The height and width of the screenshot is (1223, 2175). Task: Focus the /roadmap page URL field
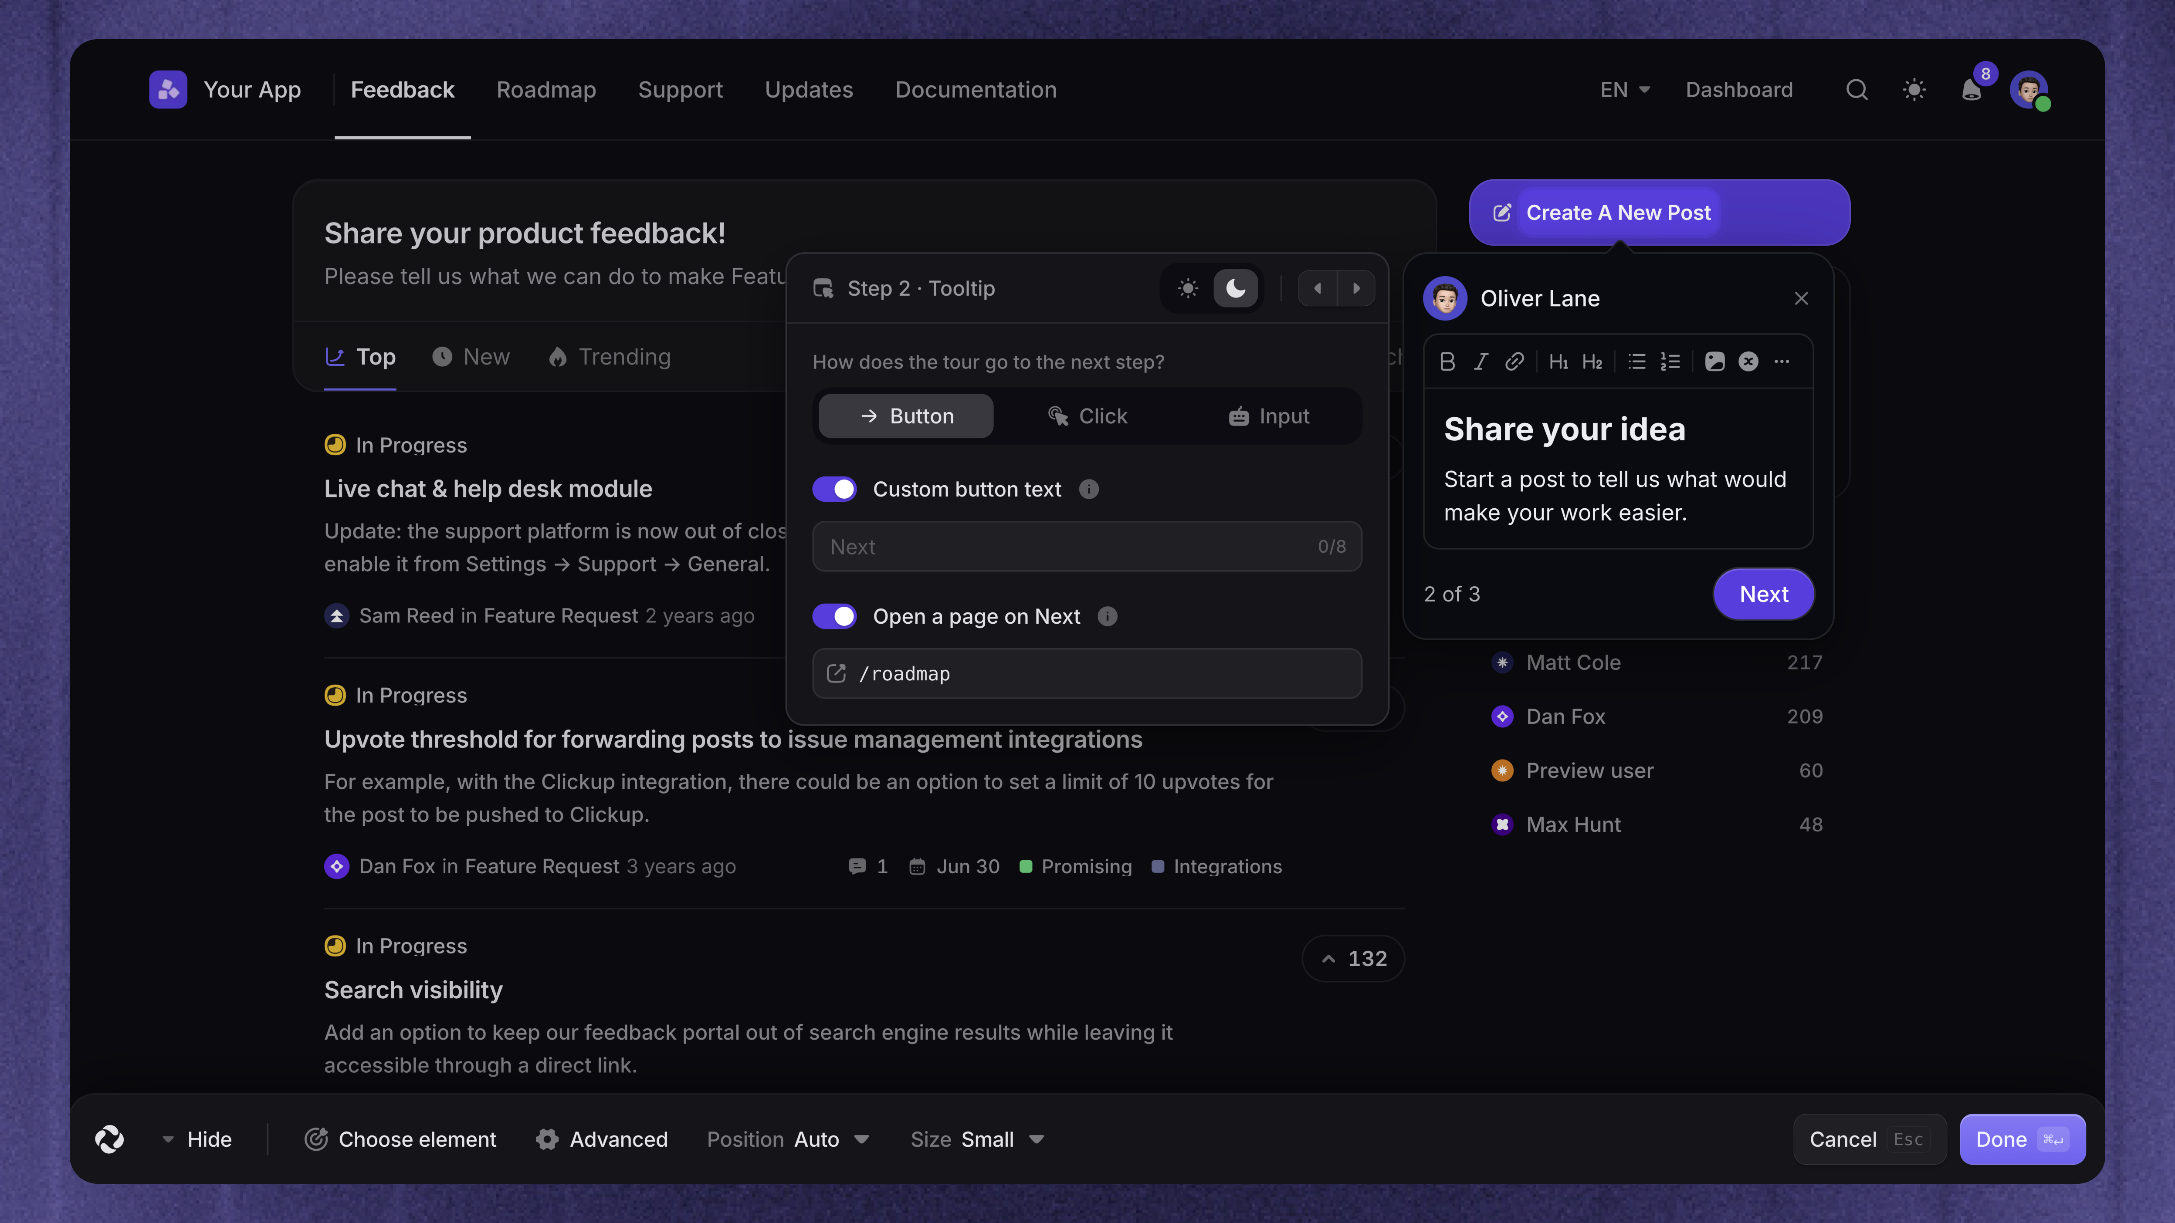coord(1087,673)
